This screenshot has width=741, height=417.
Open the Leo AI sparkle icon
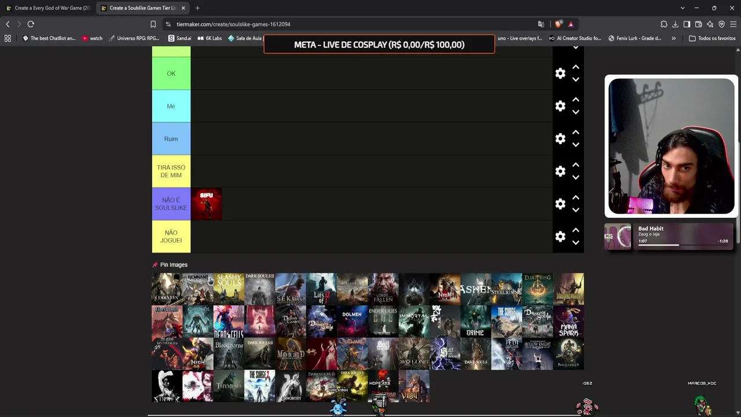coord(710,24)
